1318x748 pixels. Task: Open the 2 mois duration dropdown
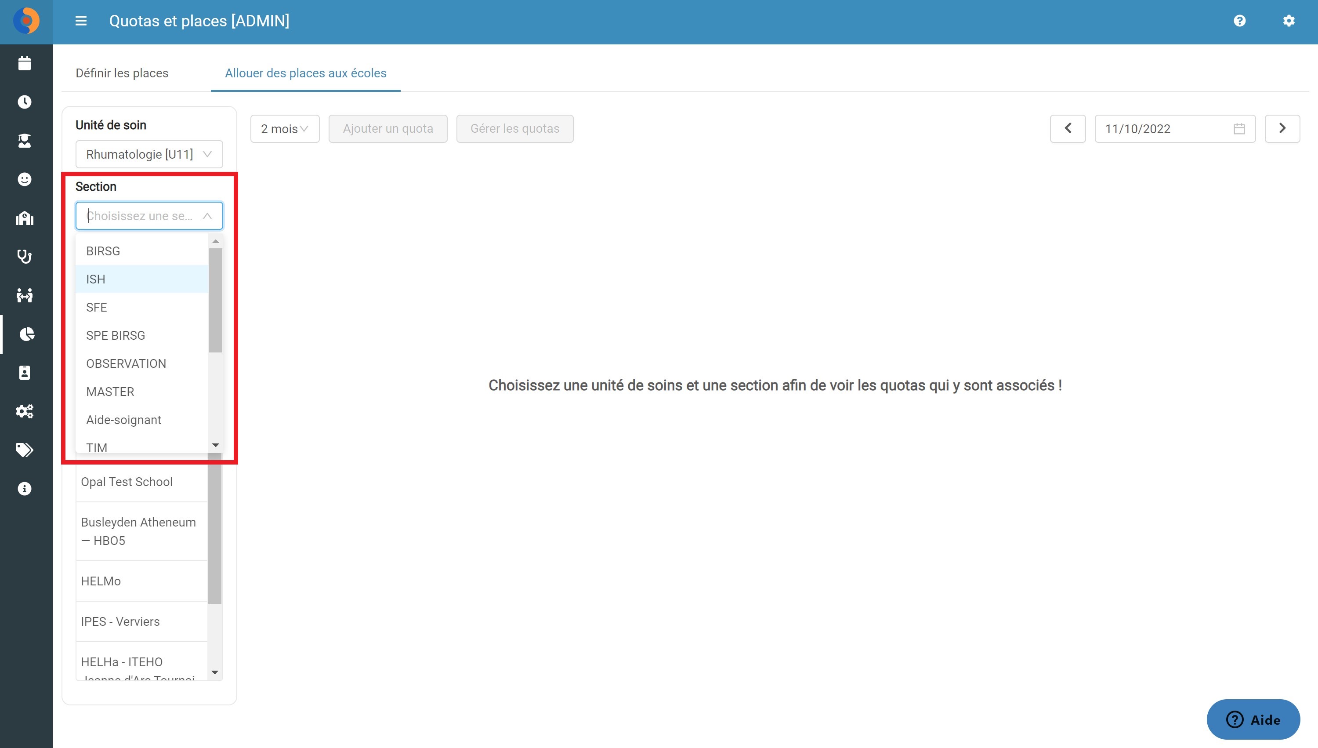[284, 128]
